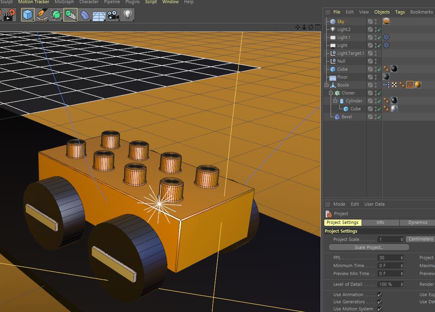Add a Light using the bulb icon
This screenshot has width=435, height=312.
coord(127,15)
